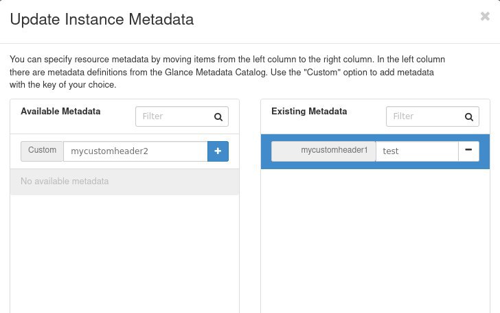The image size is (500, 313).
Task: Click search icon in Existing Metadata filter
Action: [469, 116]
